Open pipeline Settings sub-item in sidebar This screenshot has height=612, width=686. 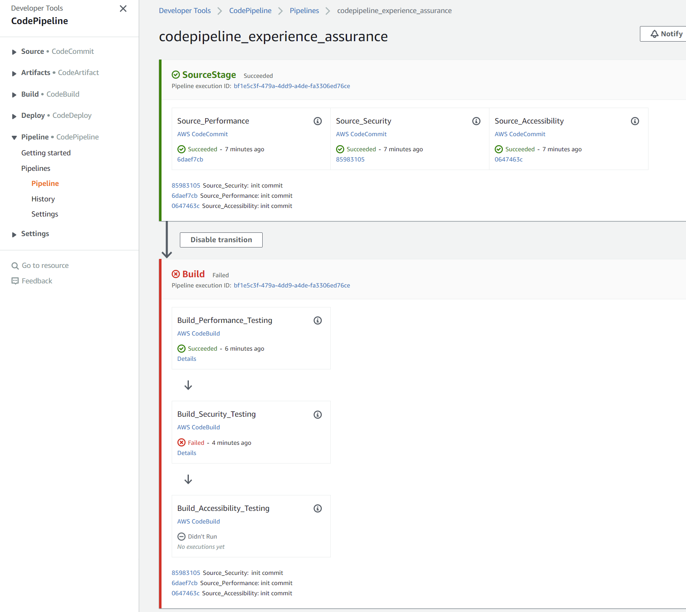[45, 214]
